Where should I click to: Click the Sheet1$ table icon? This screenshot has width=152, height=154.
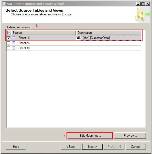tap(14, 38)
